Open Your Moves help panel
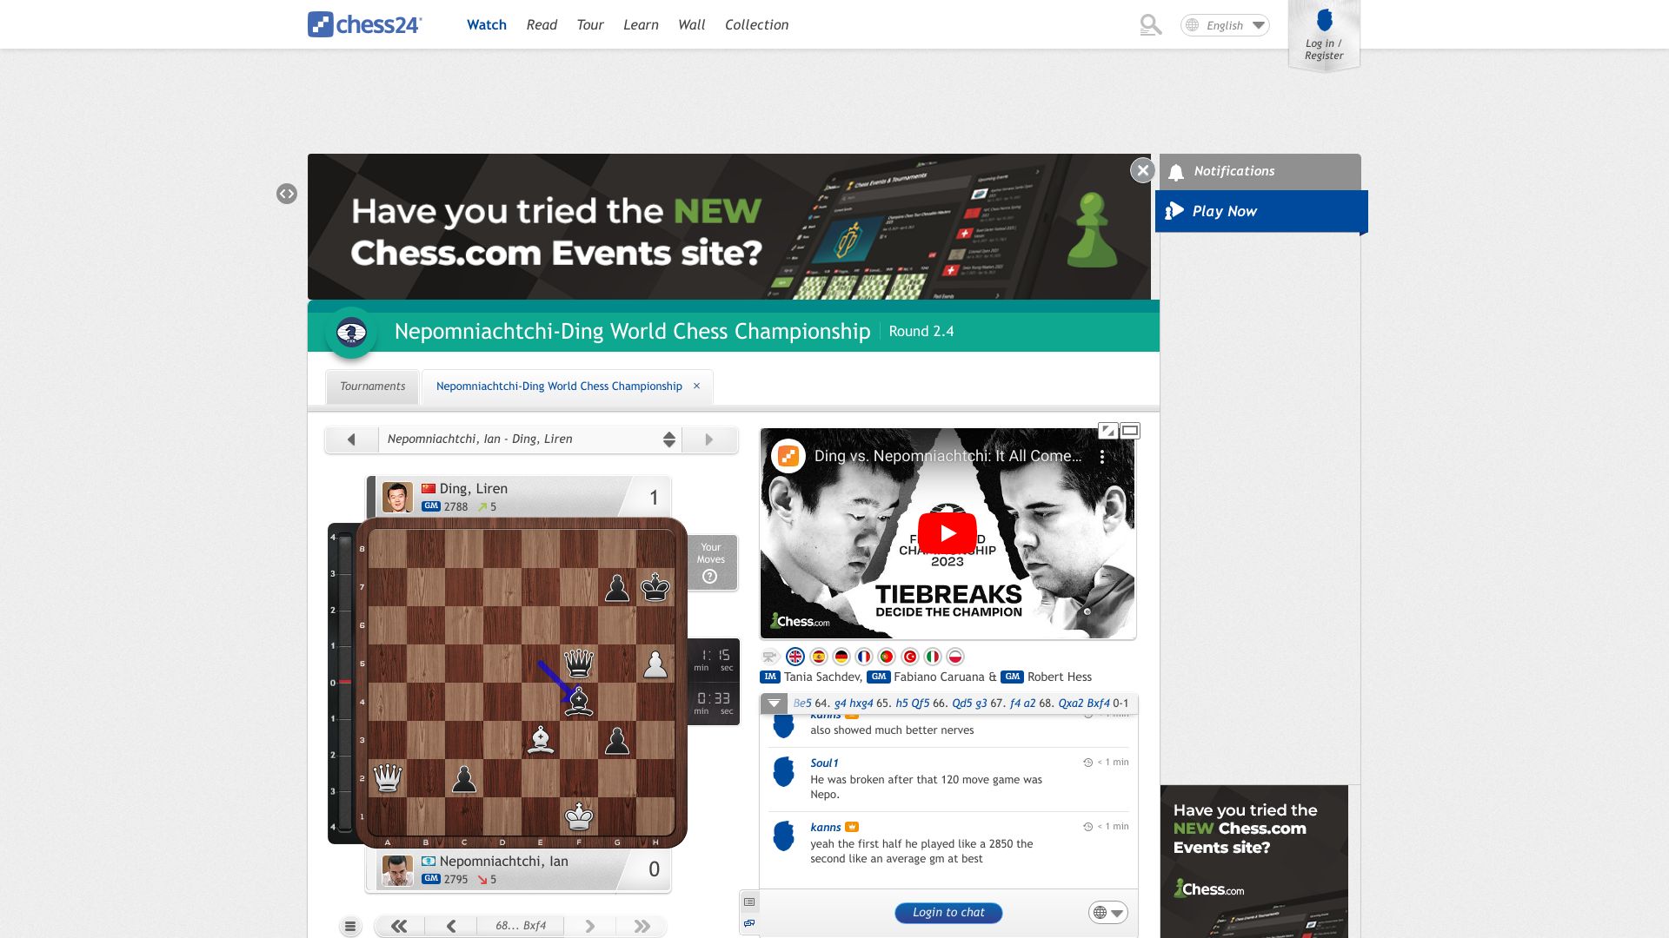 pyautogui.click(x=711, y=563)
